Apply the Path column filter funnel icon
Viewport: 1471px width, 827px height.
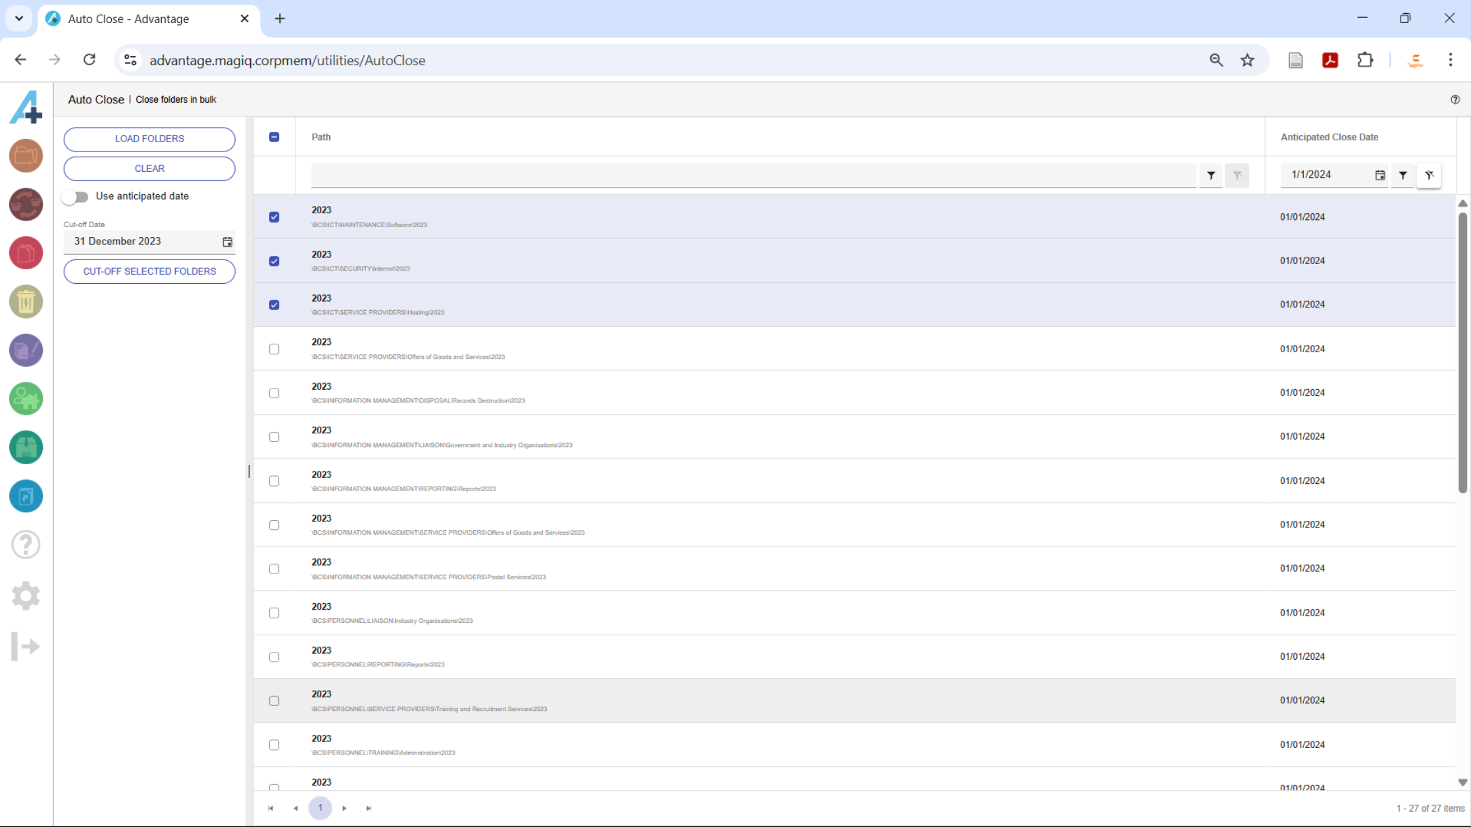[1211, 175]
